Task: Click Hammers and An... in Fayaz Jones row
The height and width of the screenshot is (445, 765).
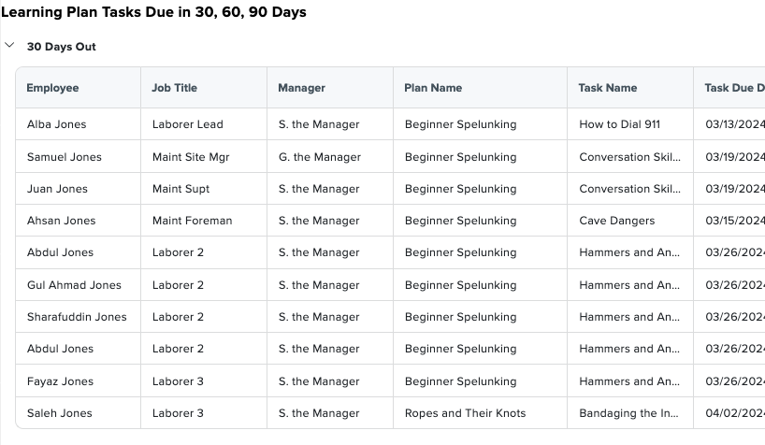Action: 629,381
